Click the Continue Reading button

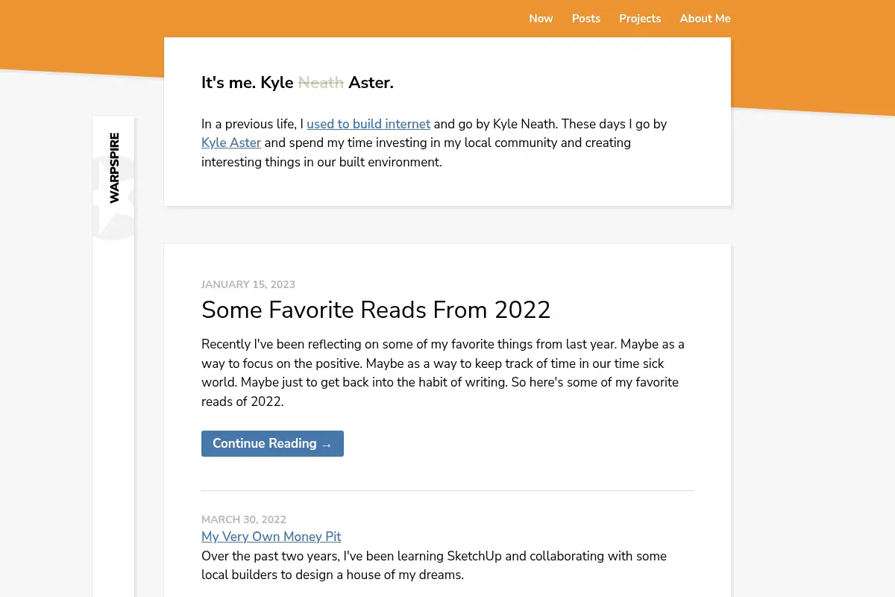(x=272, y=443)
